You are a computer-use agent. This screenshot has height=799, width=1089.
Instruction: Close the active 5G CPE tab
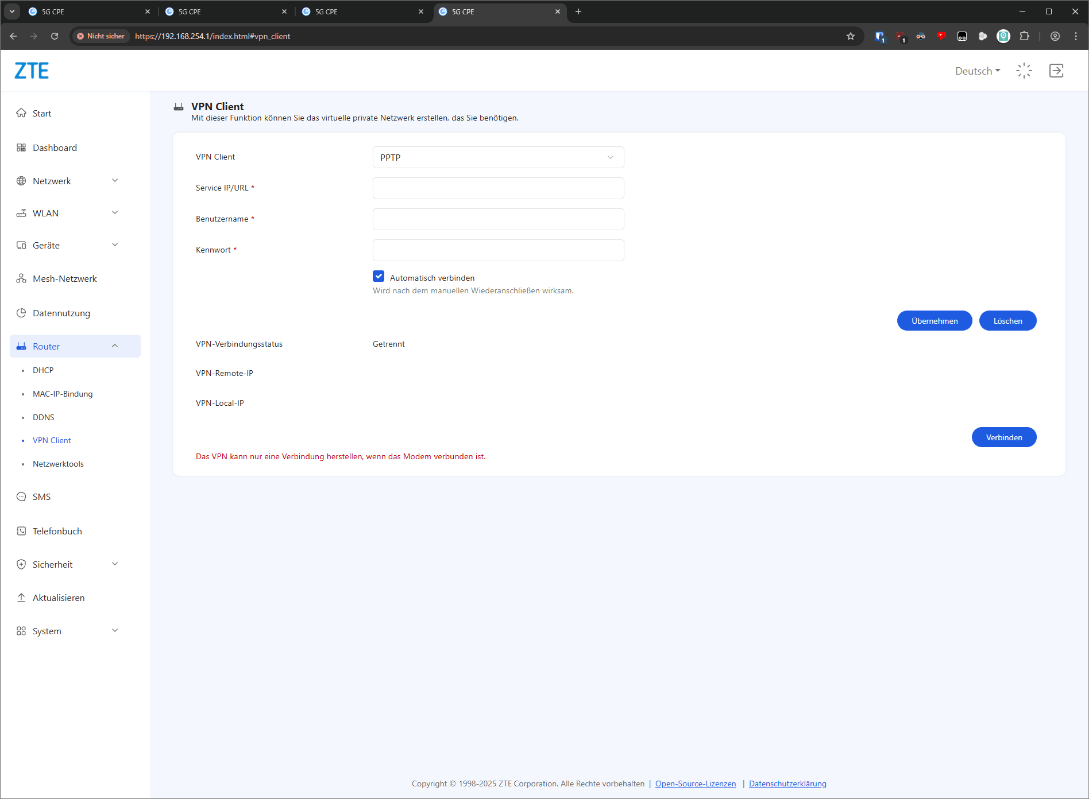tap(557, 11)
